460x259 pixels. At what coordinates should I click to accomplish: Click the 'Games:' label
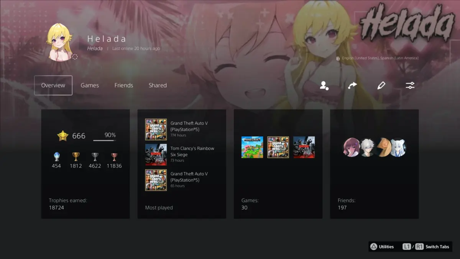[x=250, y=200]
